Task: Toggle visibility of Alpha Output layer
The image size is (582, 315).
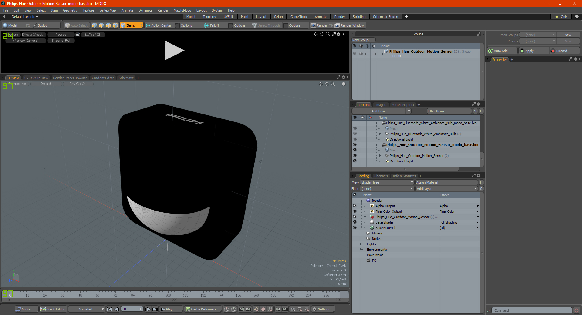Action: pyautogui.click(x=355, y=206)
